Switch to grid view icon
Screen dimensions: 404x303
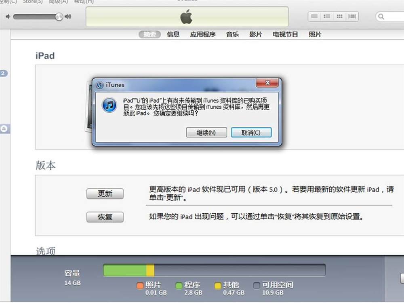pos(340,17)
